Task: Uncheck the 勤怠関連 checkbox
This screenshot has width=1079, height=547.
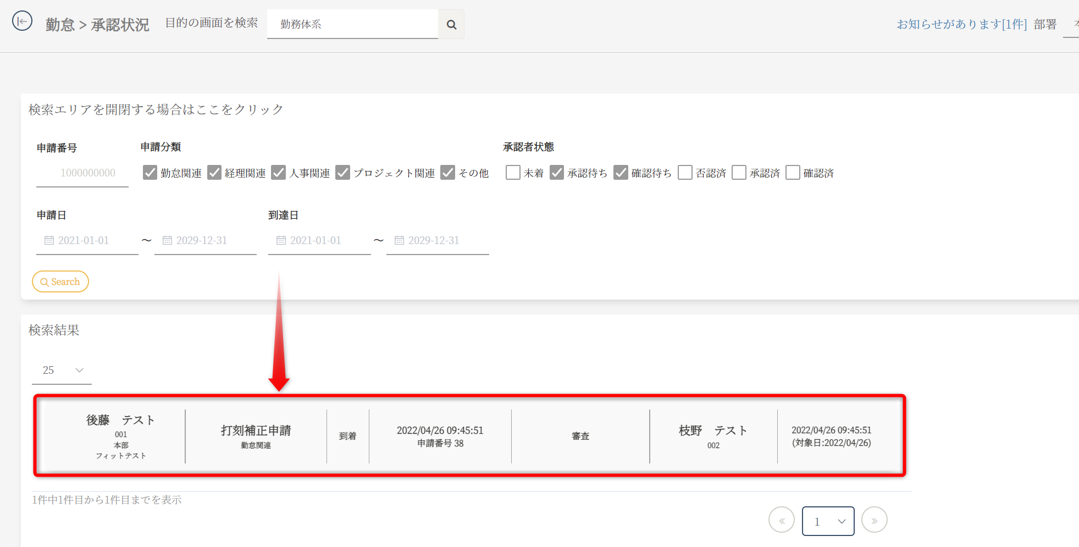Action: (150, 173)
